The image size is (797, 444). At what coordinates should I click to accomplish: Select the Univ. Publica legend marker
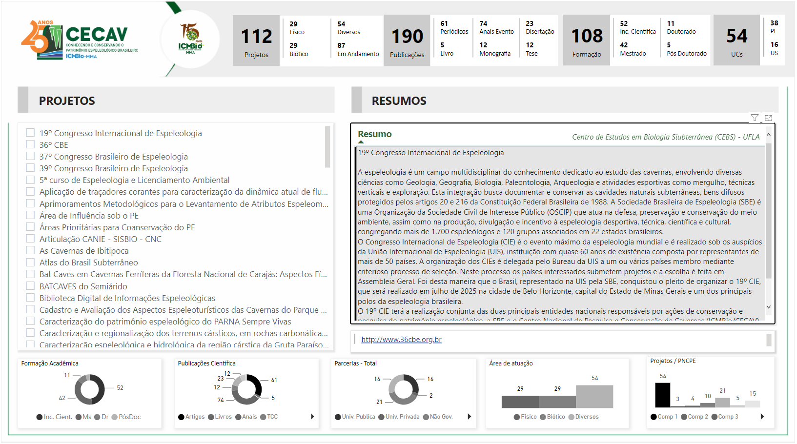tap(338, 417)
